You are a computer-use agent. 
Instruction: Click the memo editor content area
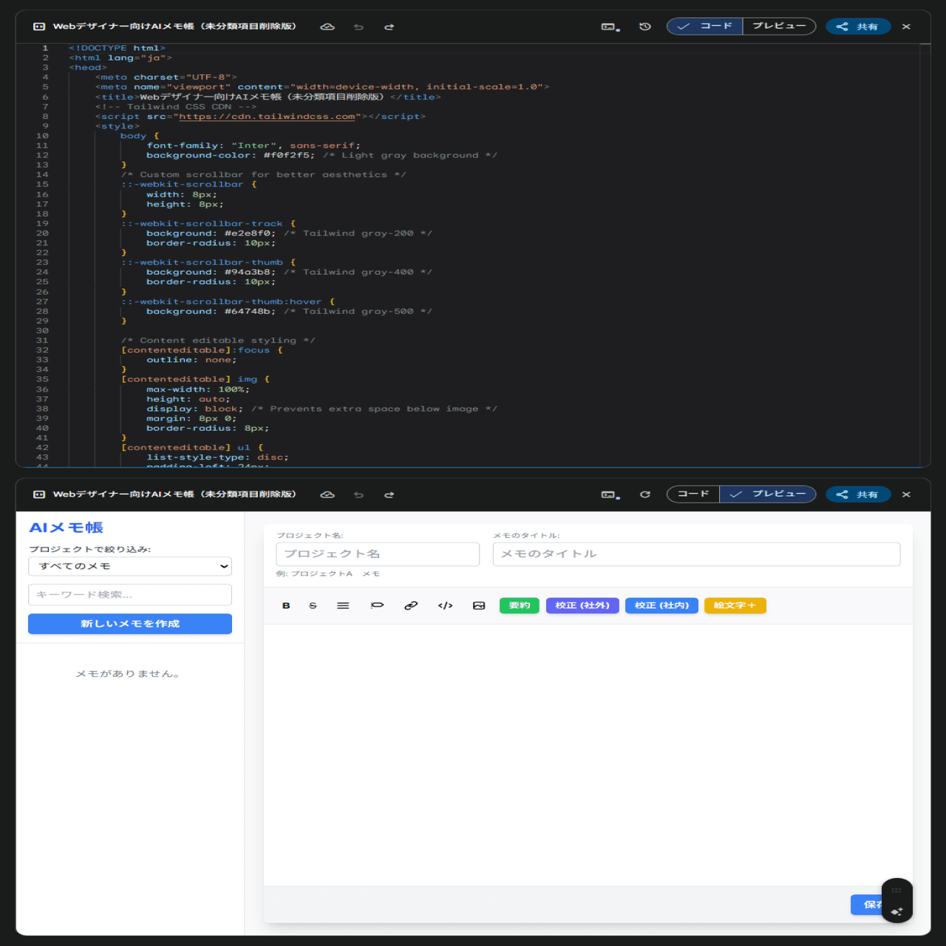(588, 755)
